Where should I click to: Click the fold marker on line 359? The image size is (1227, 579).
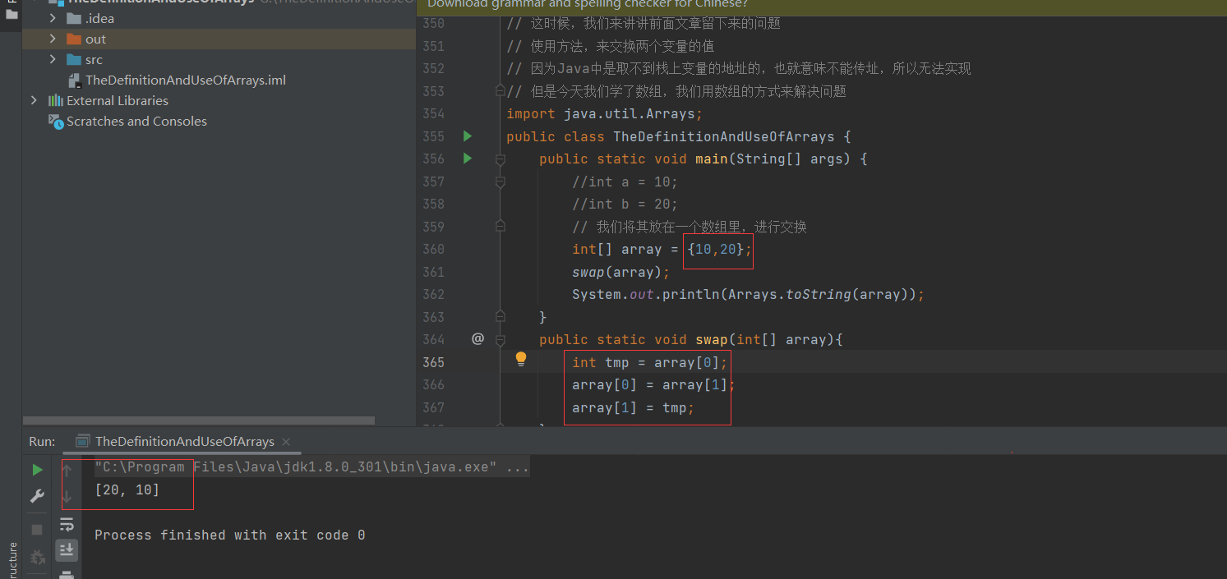click(500, 226)
